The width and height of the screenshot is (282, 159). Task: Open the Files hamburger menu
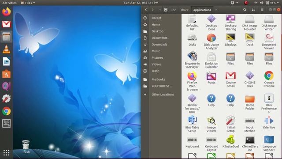(262, 10)
